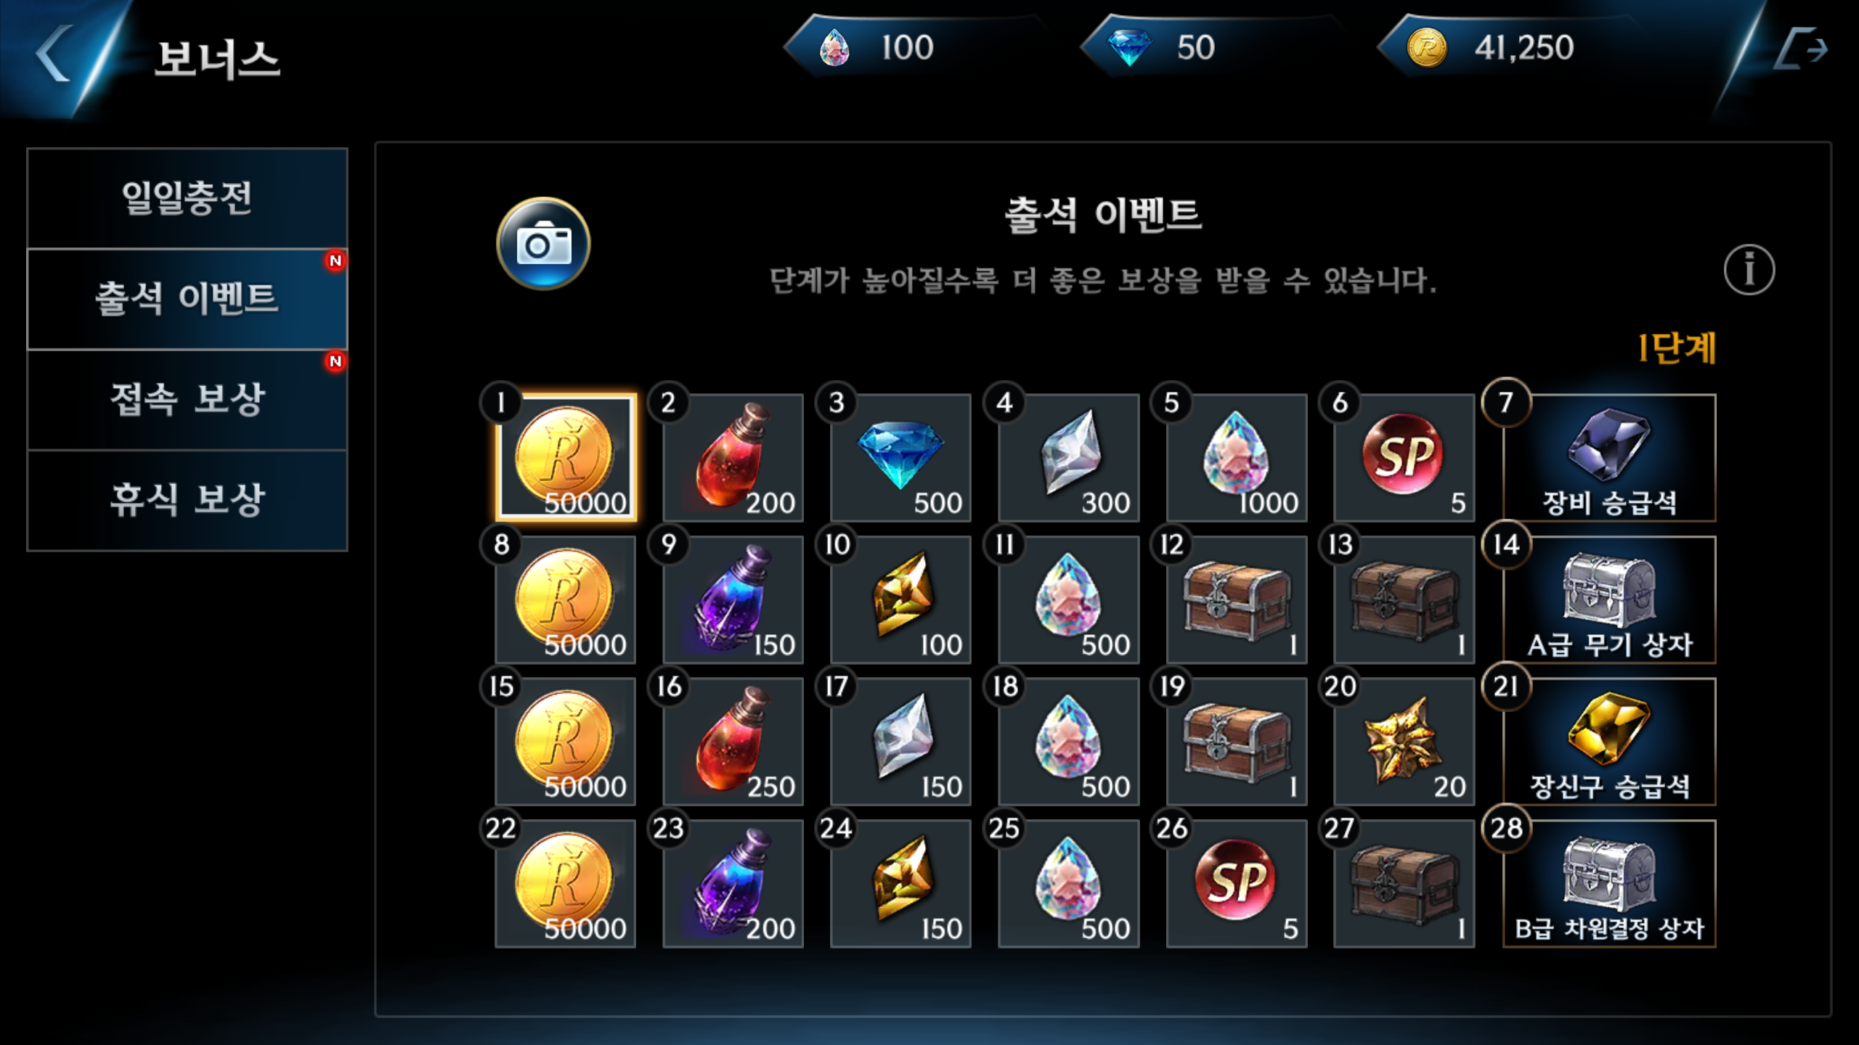Tap day 2 red potion reward
The image size is (1859, 1045).
(733, 457)
